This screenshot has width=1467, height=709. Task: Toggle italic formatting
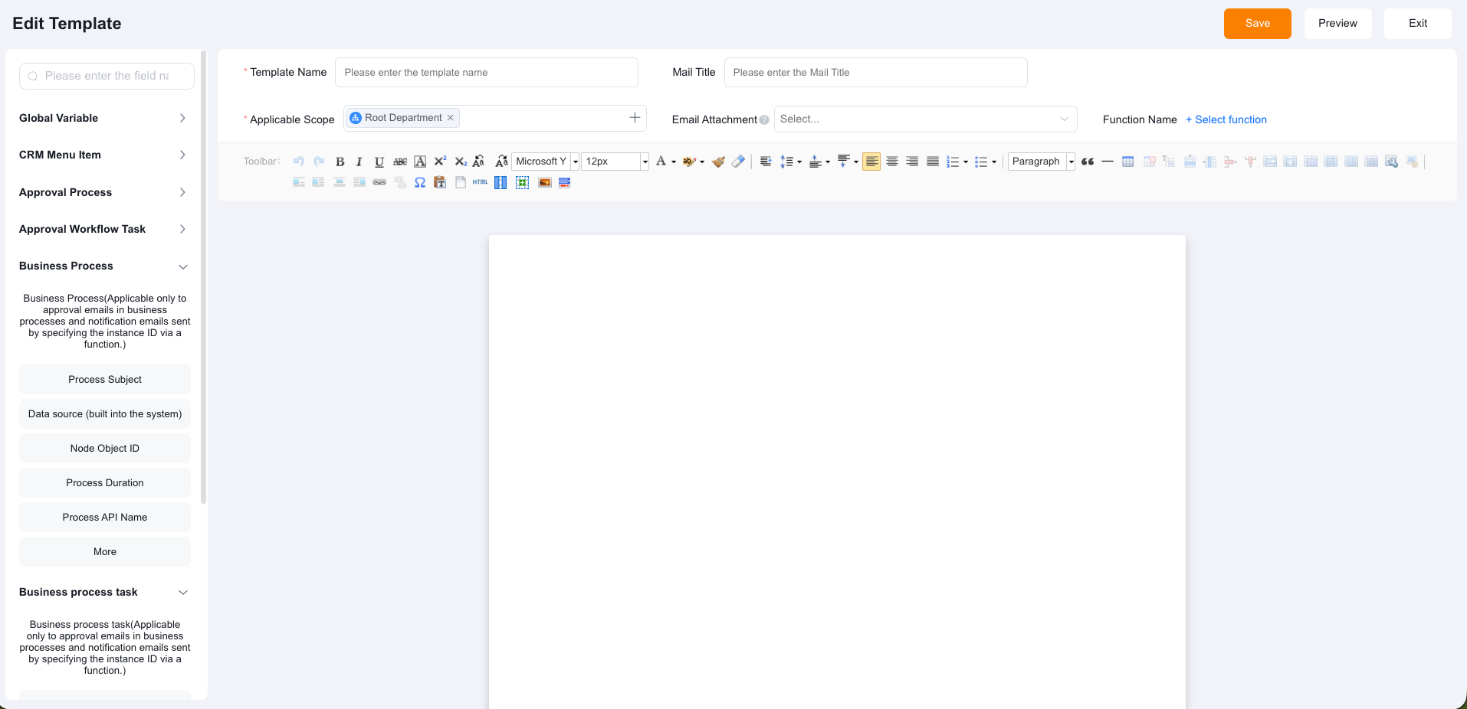click(x=359, y=162)
